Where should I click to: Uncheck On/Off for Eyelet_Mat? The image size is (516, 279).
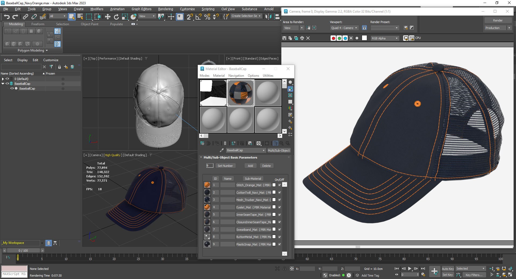tap(279, 207)
